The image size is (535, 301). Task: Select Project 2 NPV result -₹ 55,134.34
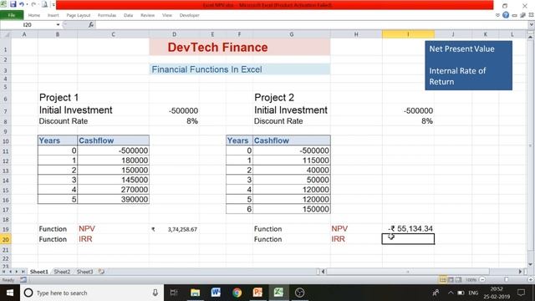click(x=408, y=228)
